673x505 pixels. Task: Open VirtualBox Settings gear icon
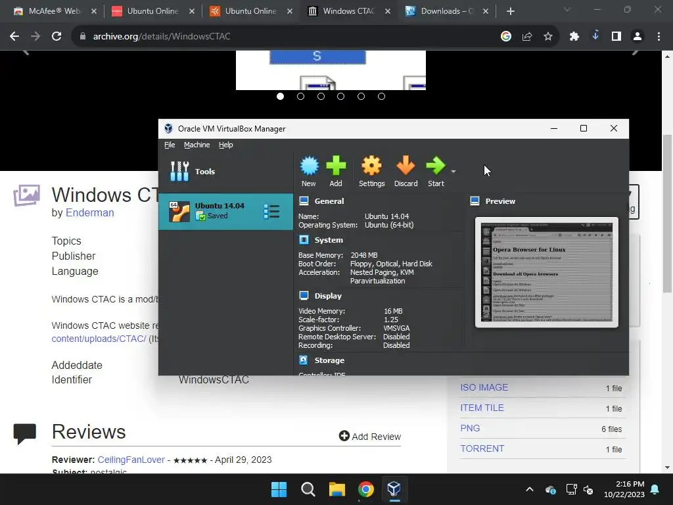click(371, 166)
